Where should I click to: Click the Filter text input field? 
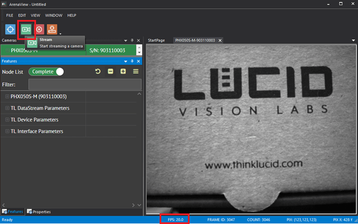(84, 84)
